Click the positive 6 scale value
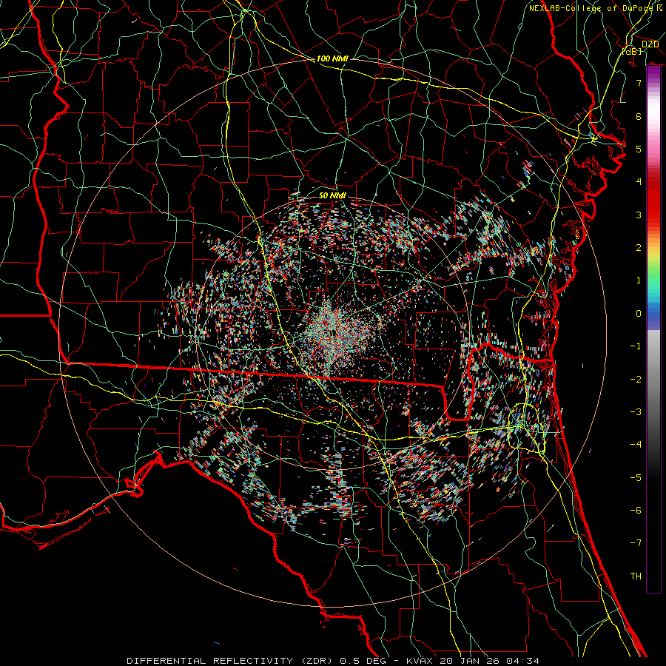This screenshot has width=666, height=666. pyautogui.click(x=639, y=116)
